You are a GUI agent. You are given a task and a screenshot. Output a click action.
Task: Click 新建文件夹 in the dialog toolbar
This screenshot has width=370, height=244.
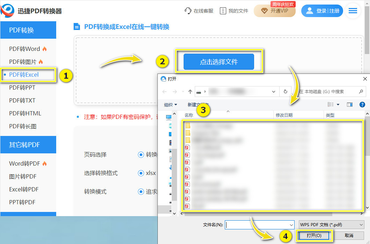(198, 105)
